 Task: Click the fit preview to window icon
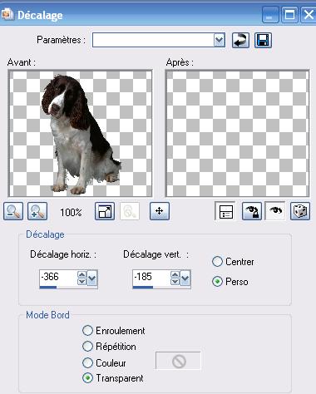pyautogui.click(x=105, y=211)
